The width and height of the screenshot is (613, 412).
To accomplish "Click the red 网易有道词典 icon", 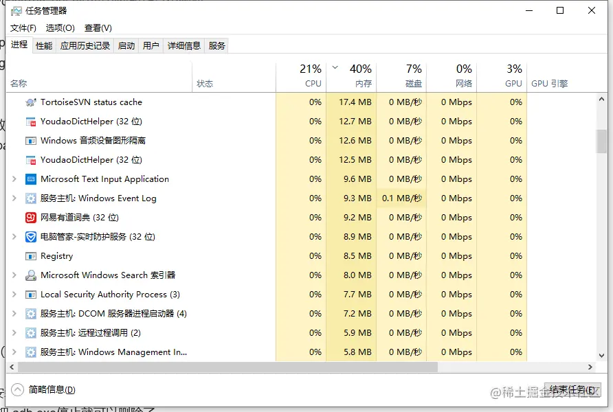I will tap(31, 218).
